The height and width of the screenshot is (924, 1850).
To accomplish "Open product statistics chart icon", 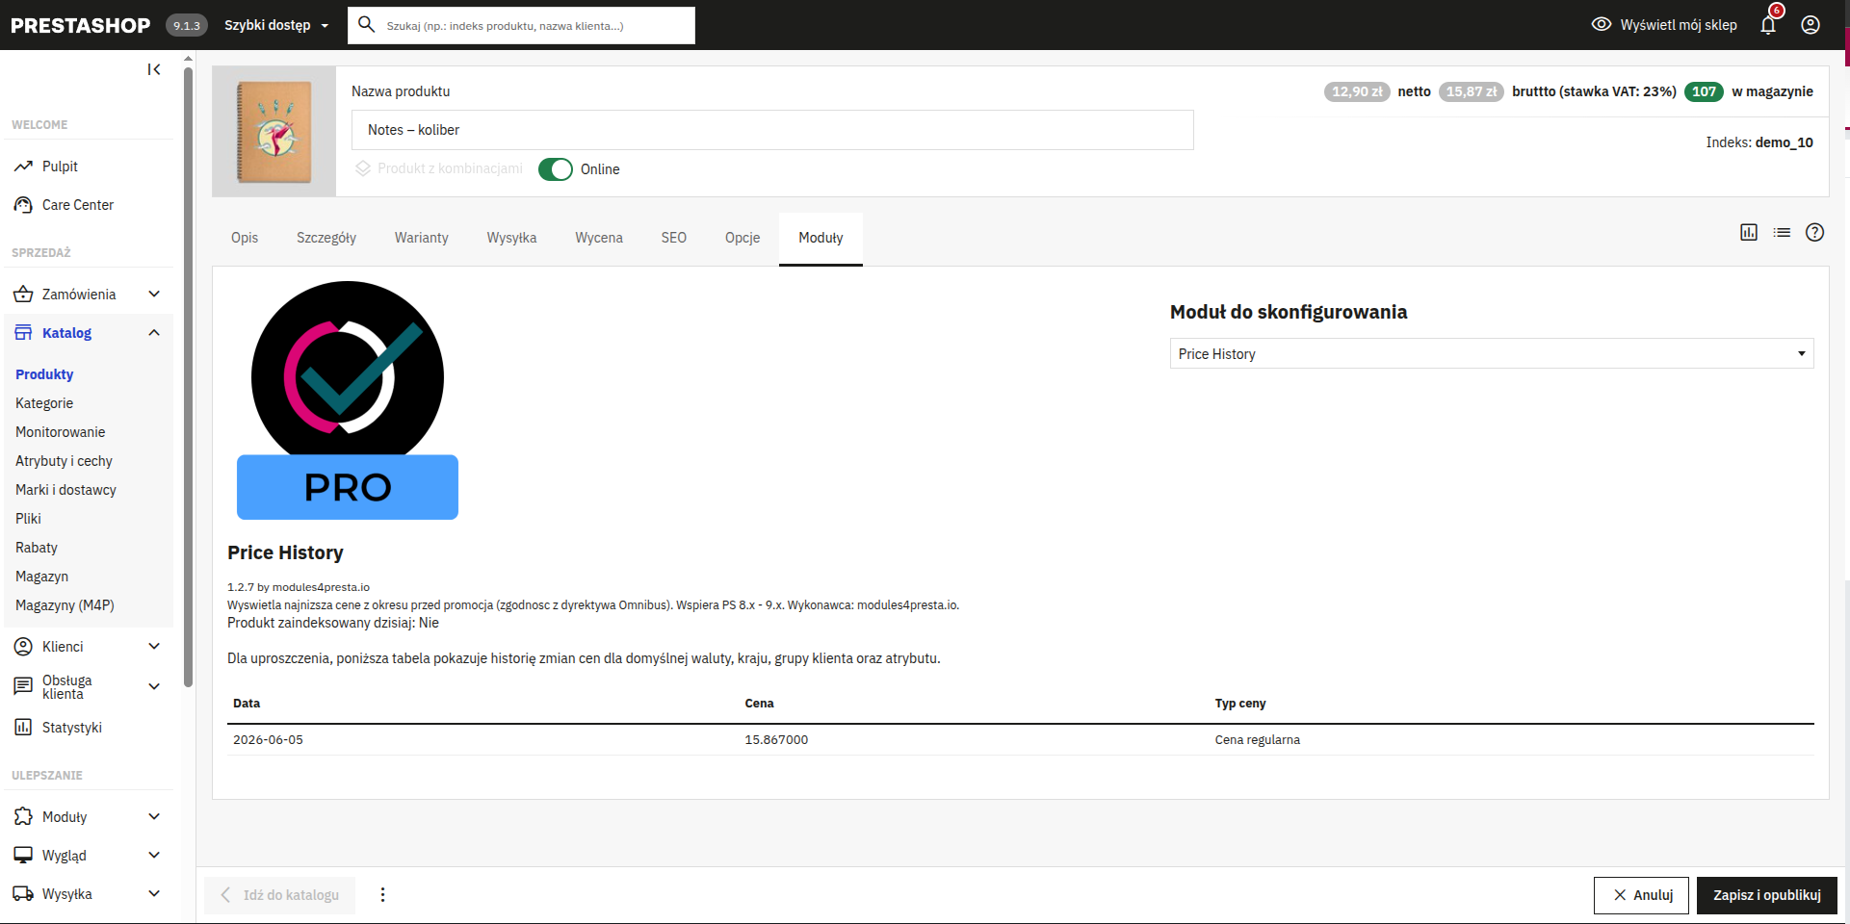I will pyautogui.click(x=1749, y=232).
